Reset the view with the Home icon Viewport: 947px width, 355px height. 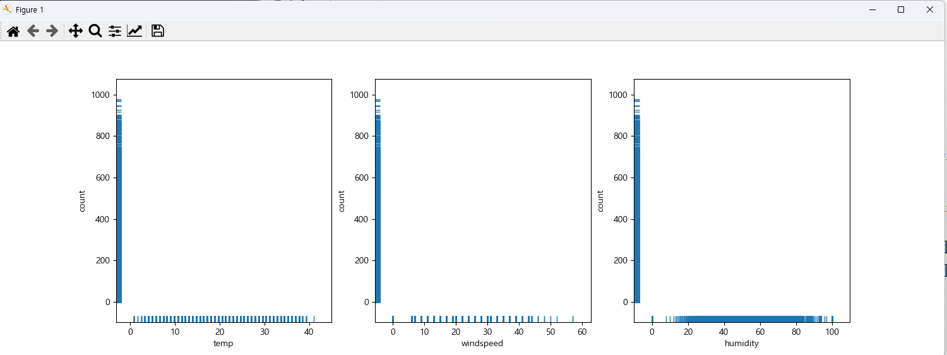point(13,31)
